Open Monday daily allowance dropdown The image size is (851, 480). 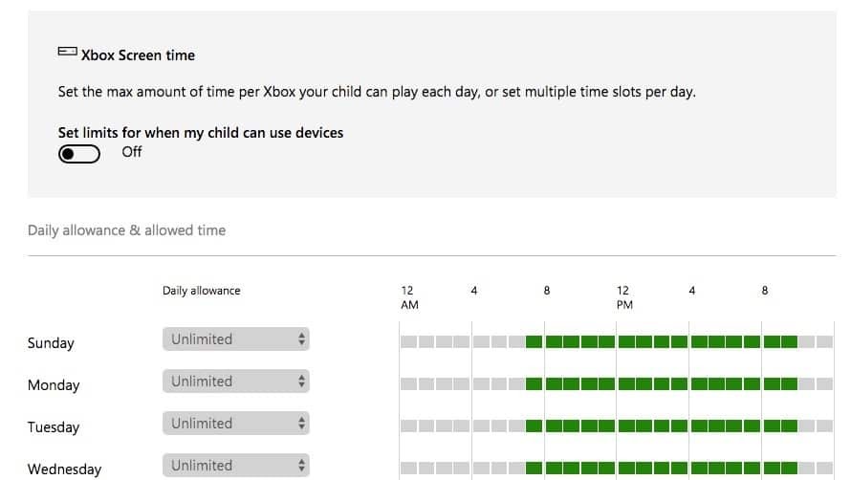click(235, 382)
